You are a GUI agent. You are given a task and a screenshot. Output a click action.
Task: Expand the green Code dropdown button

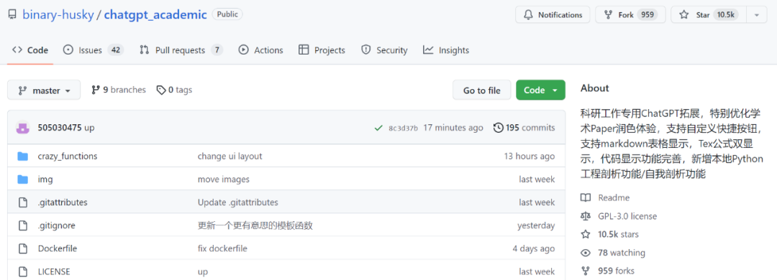pyautogui.click(x=540, y=90)
